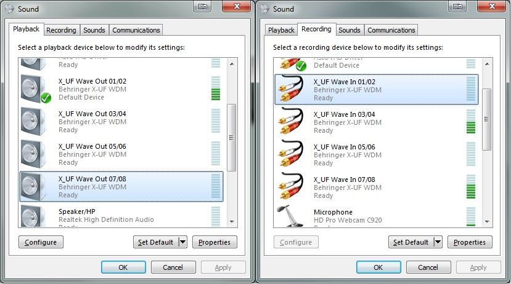The height and width of the screenshot is (284, 511).
Task: Click the 'Speaker/HP' device name
Action: [77, 211]
